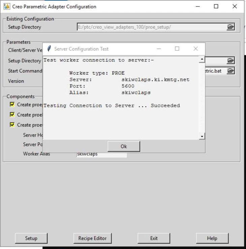
Task: Launch the Recipe Editor
Action: point(92,238)
